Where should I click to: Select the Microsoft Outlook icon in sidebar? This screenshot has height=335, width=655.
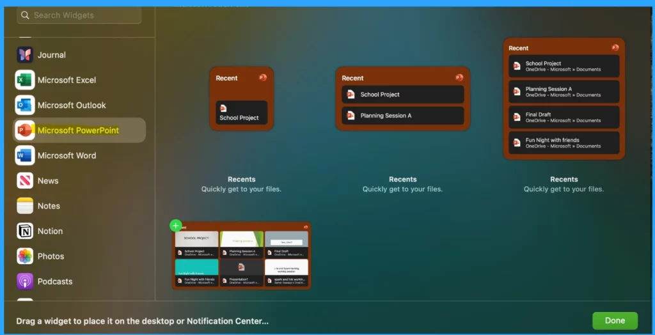click(x=25, y=105)
